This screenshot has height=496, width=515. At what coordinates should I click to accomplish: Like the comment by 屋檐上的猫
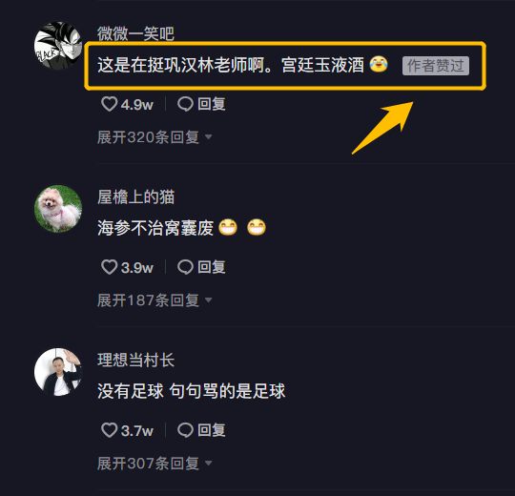(109, 267)
